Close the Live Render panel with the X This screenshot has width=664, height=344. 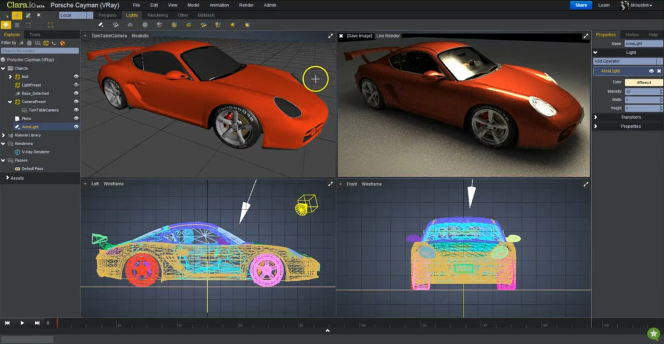(x=341, y=36)
